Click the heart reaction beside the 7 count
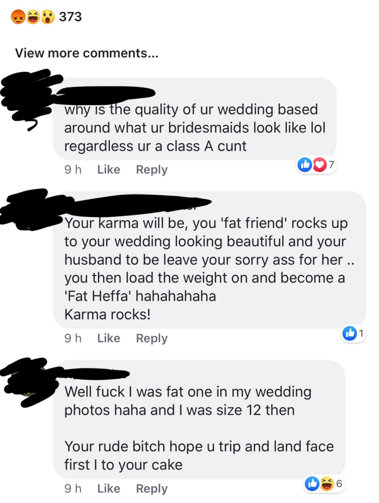379x503 pixels. (x=319, y=165)
